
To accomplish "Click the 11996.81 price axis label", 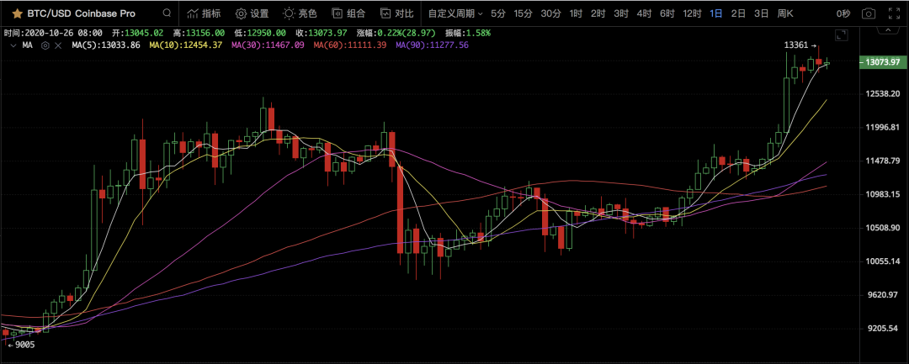I will pos(881,127).
